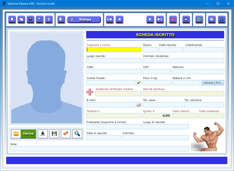Viewport: 234px width, 171px height.
Task: Click the Quota € amount field
Action: point(157,116)
